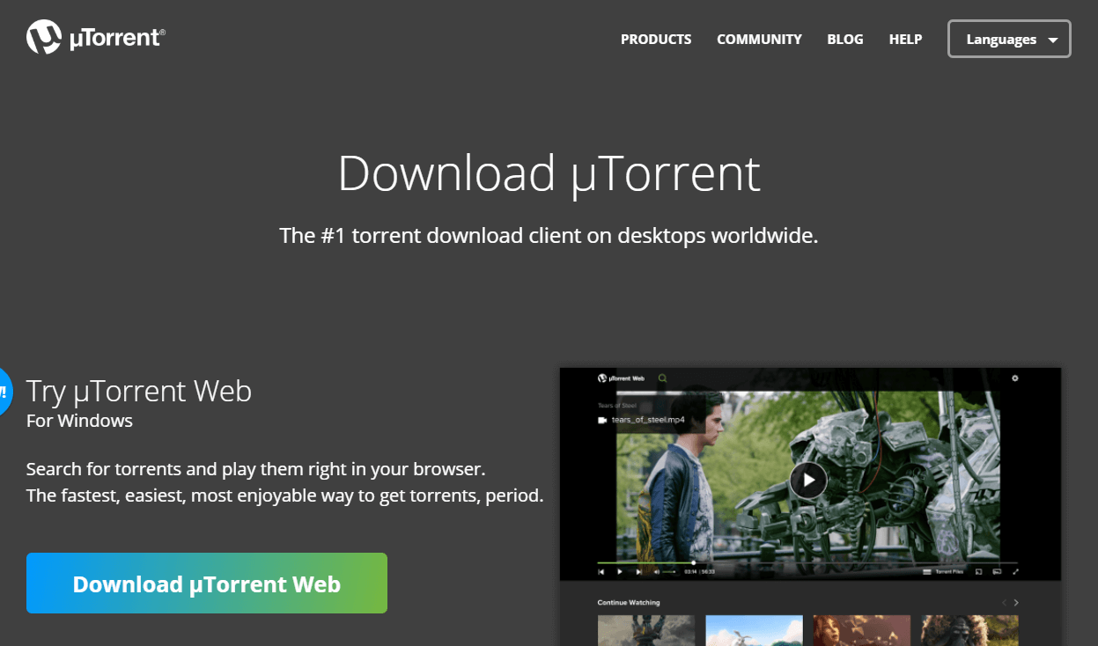This screenshot has height=646, width=1098.
Task: Click the video camera icon beside tears_of_steel.mp4
Action: point(603,420)
